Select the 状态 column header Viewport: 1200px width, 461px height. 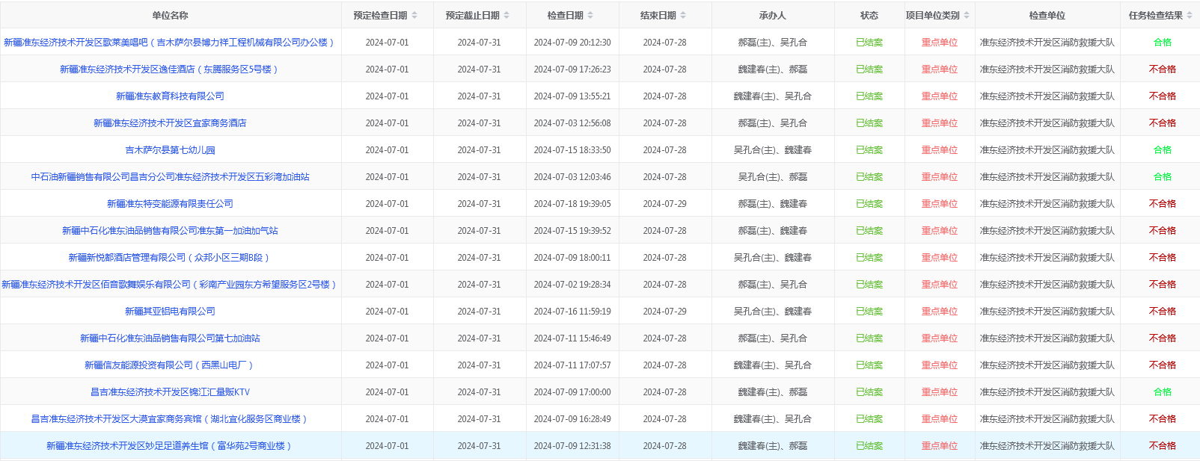869,15
